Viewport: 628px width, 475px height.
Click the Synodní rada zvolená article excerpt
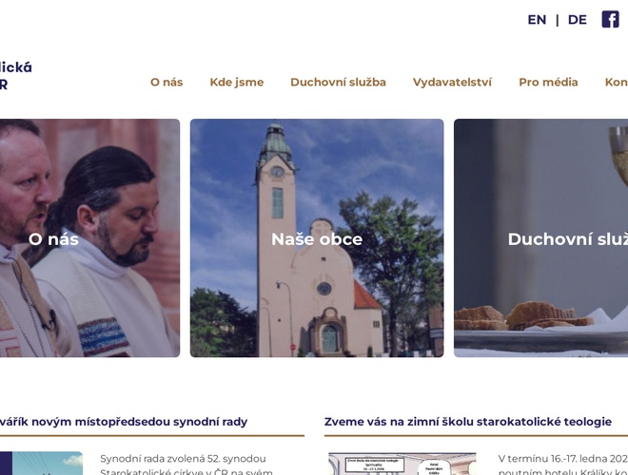point(186,465)
